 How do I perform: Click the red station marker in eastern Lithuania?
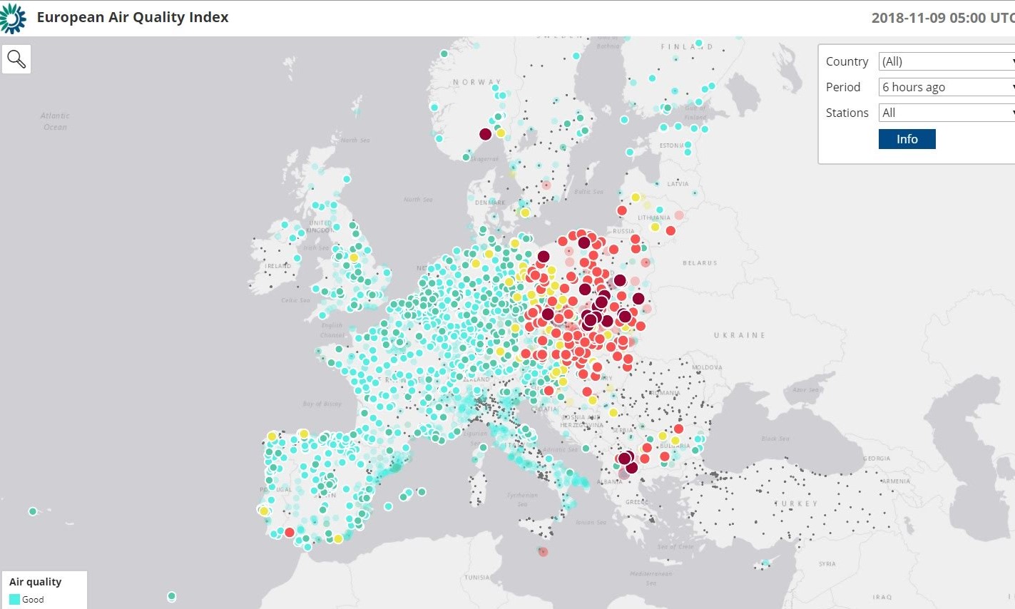point(670,230)
